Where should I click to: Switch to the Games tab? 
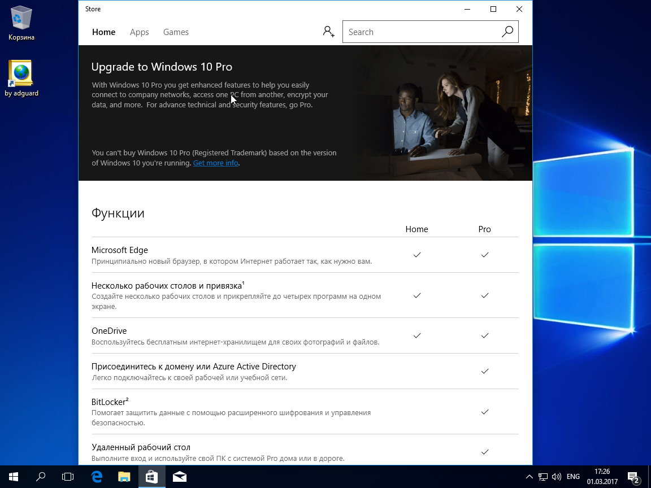[176, 32]
